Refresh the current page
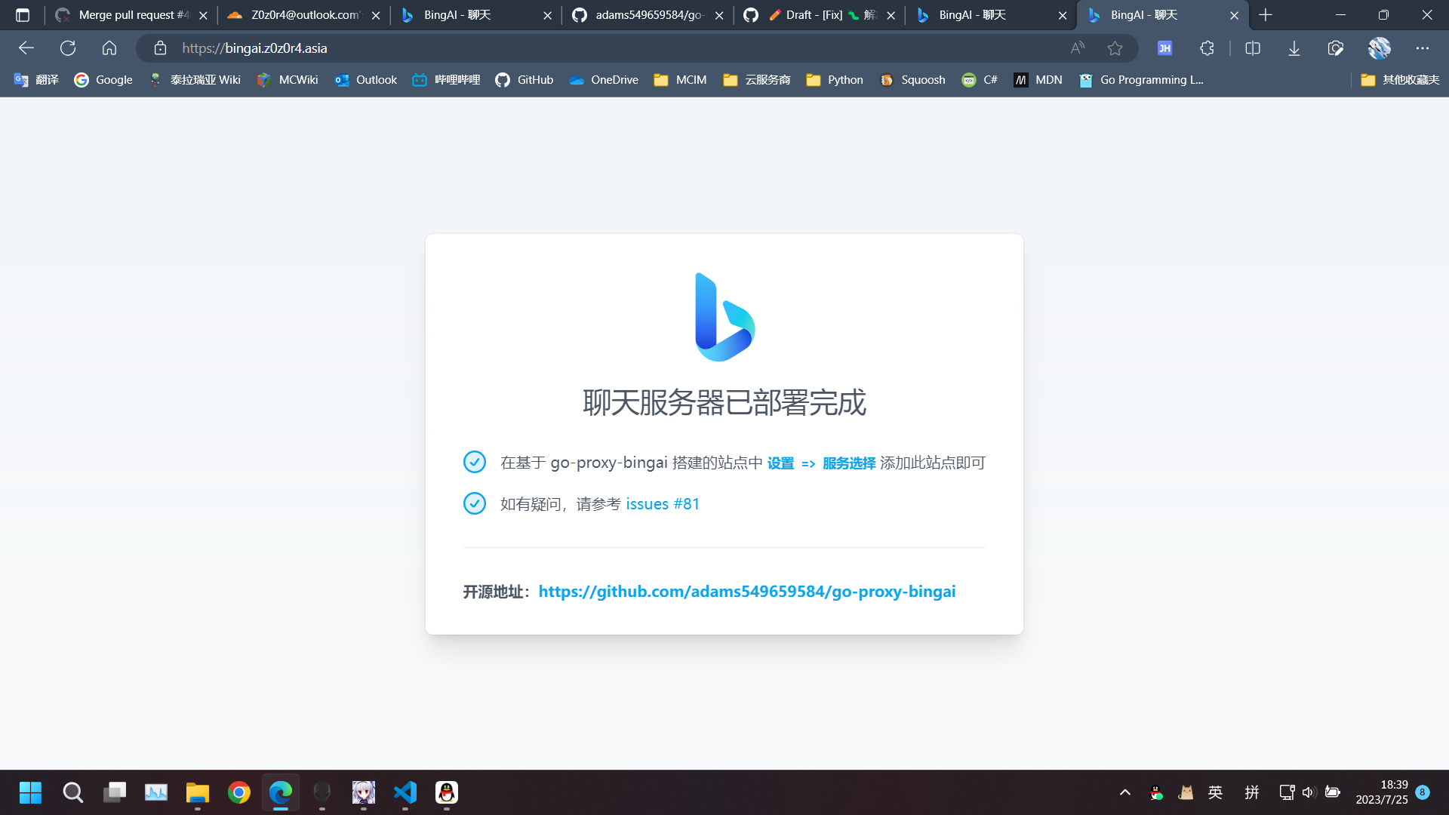 coord(68,48)
